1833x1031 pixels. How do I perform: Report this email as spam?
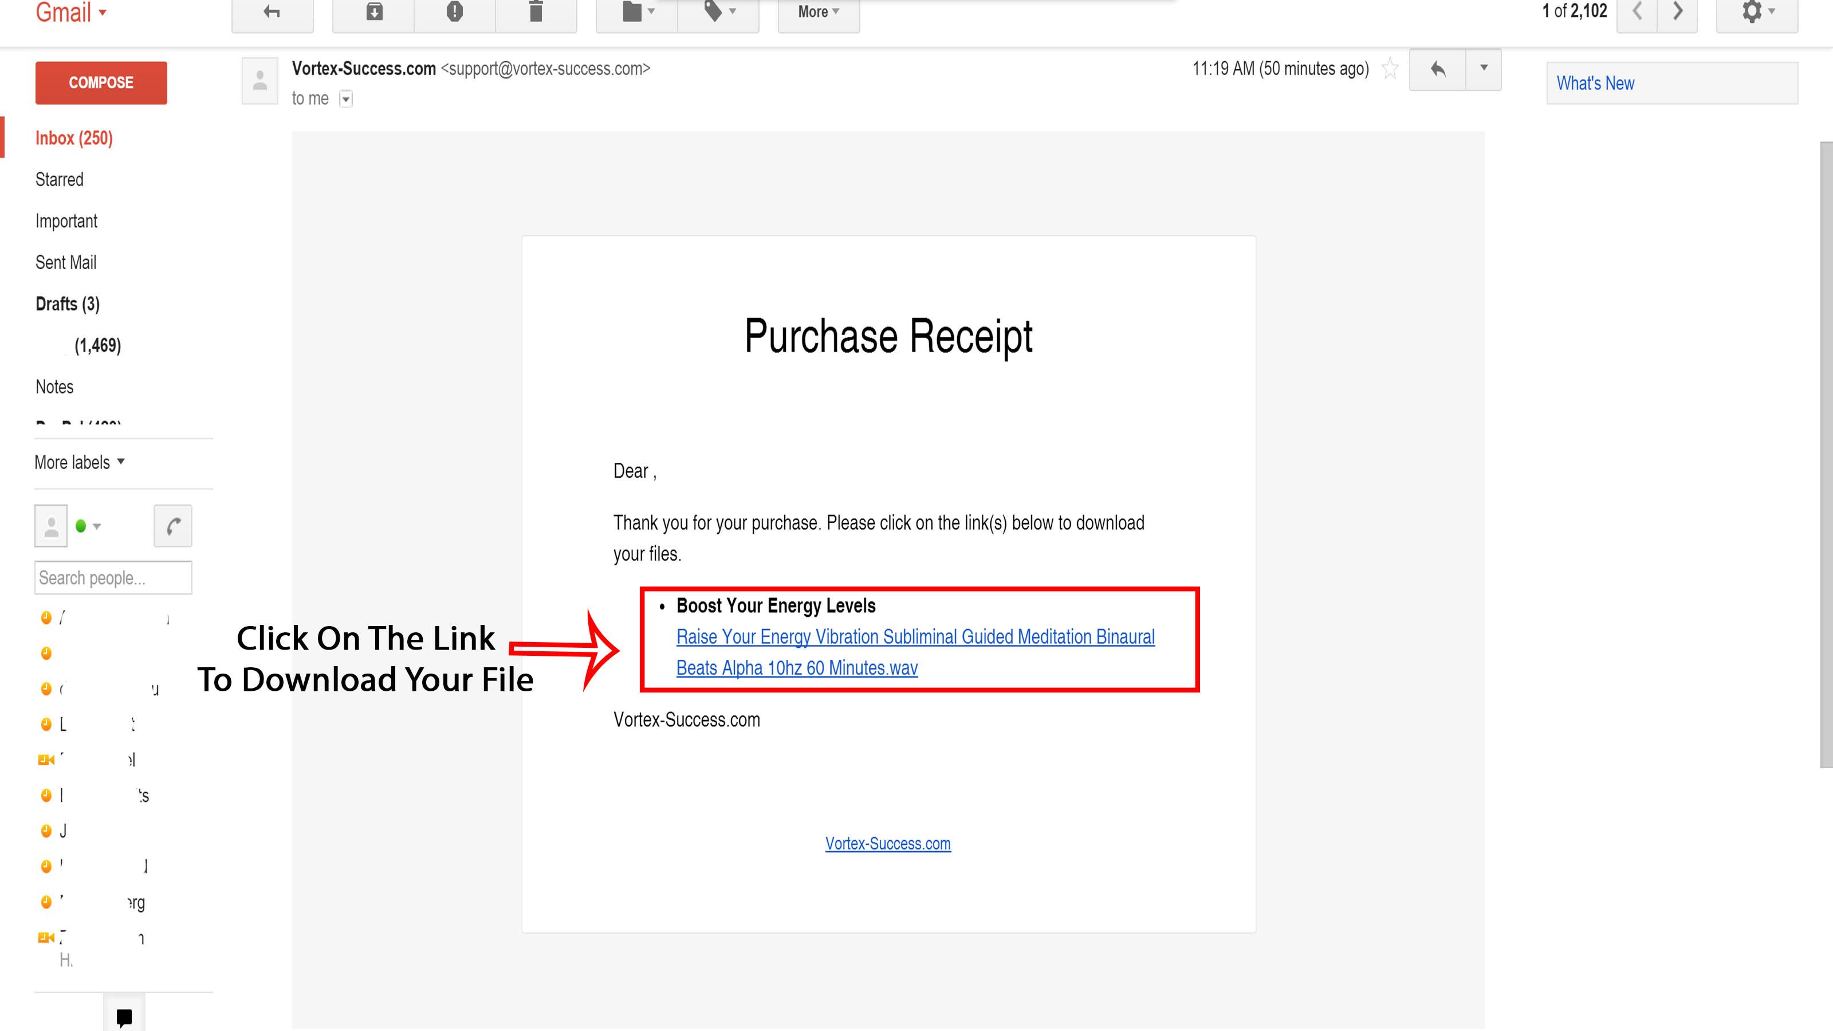[455, 12]
